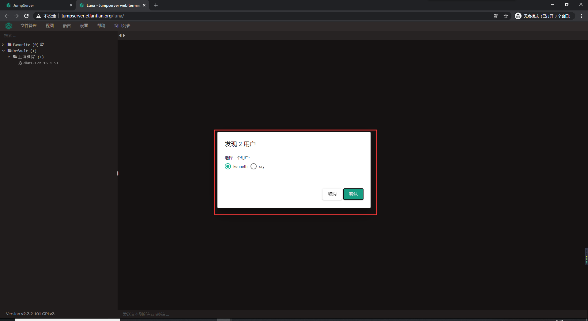Click the not secure warning icon
This screenshot has width=588, height=321.
[39, 16]
